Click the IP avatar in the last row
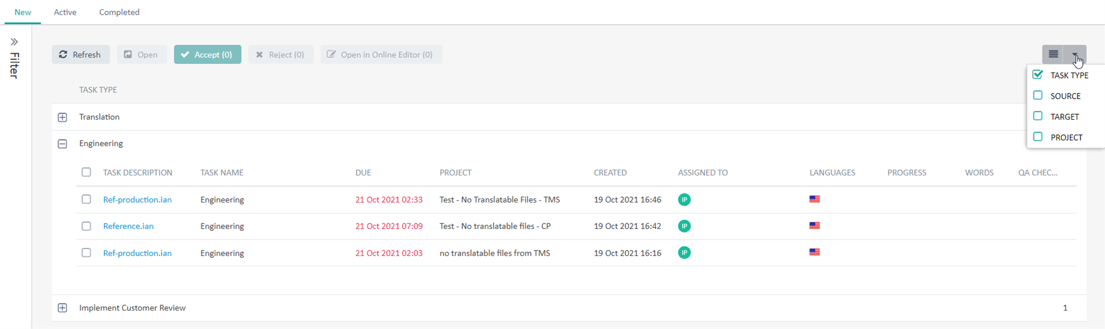1105x329 pixels. (684, 252)
